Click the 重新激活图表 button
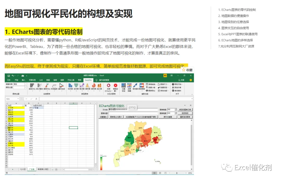 click(185, 117)
